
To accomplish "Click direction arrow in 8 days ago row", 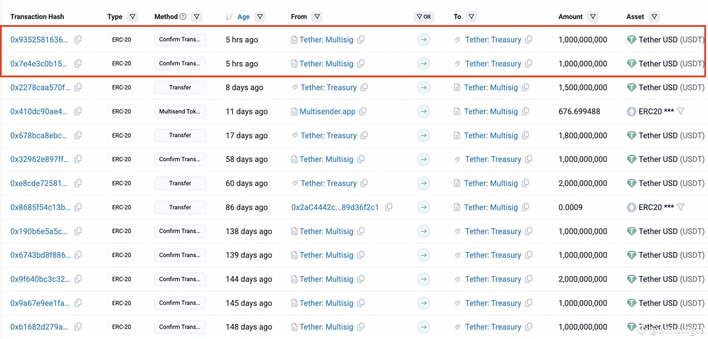I will click(x=424, y=88).
